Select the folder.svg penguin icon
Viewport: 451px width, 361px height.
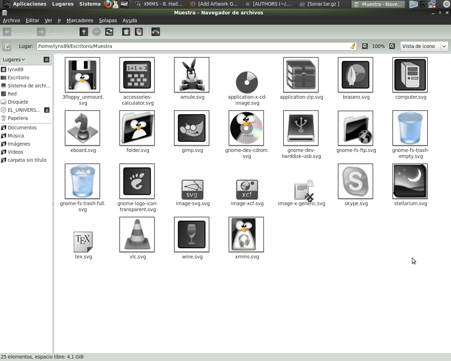pos(137,128)
